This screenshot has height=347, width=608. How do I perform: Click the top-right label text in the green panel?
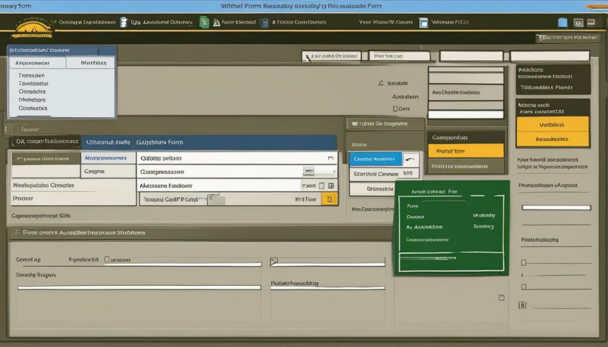pyautogui.click(x=484, y=215)
